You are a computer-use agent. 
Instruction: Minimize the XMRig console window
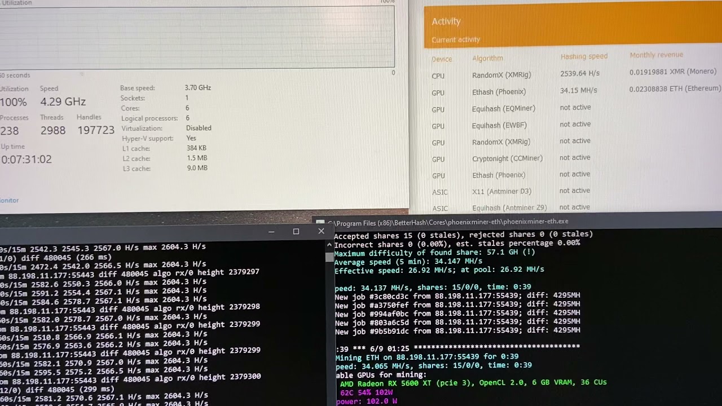click(x=271, y=232)
